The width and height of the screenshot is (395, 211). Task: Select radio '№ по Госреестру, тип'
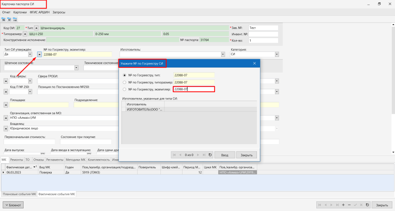(125, 75)
